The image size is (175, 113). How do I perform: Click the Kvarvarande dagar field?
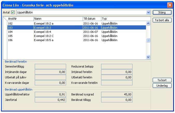click(x=50, y=83)
